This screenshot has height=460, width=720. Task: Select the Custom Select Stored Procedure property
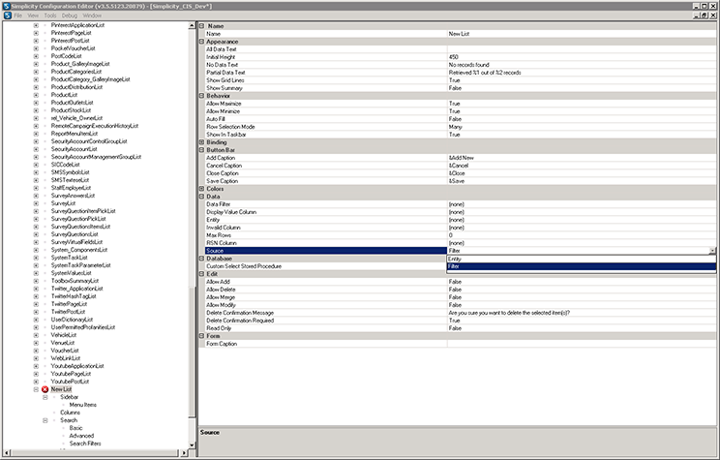325,266
